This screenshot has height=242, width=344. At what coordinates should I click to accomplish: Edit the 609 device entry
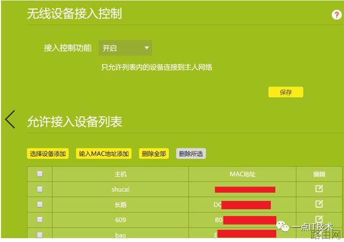[x=319, y=218]
